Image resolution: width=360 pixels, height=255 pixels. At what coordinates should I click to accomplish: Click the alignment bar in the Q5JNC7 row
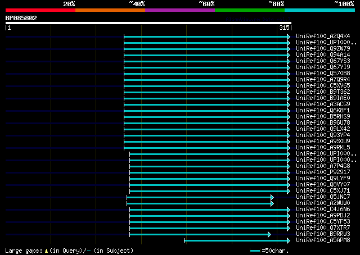[x=199, y=198]
